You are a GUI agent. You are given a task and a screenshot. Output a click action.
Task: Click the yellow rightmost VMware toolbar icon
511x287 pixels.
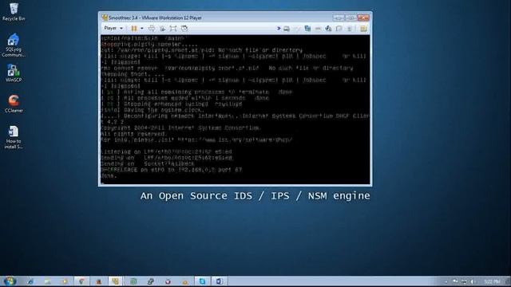[x=363, y=29]
